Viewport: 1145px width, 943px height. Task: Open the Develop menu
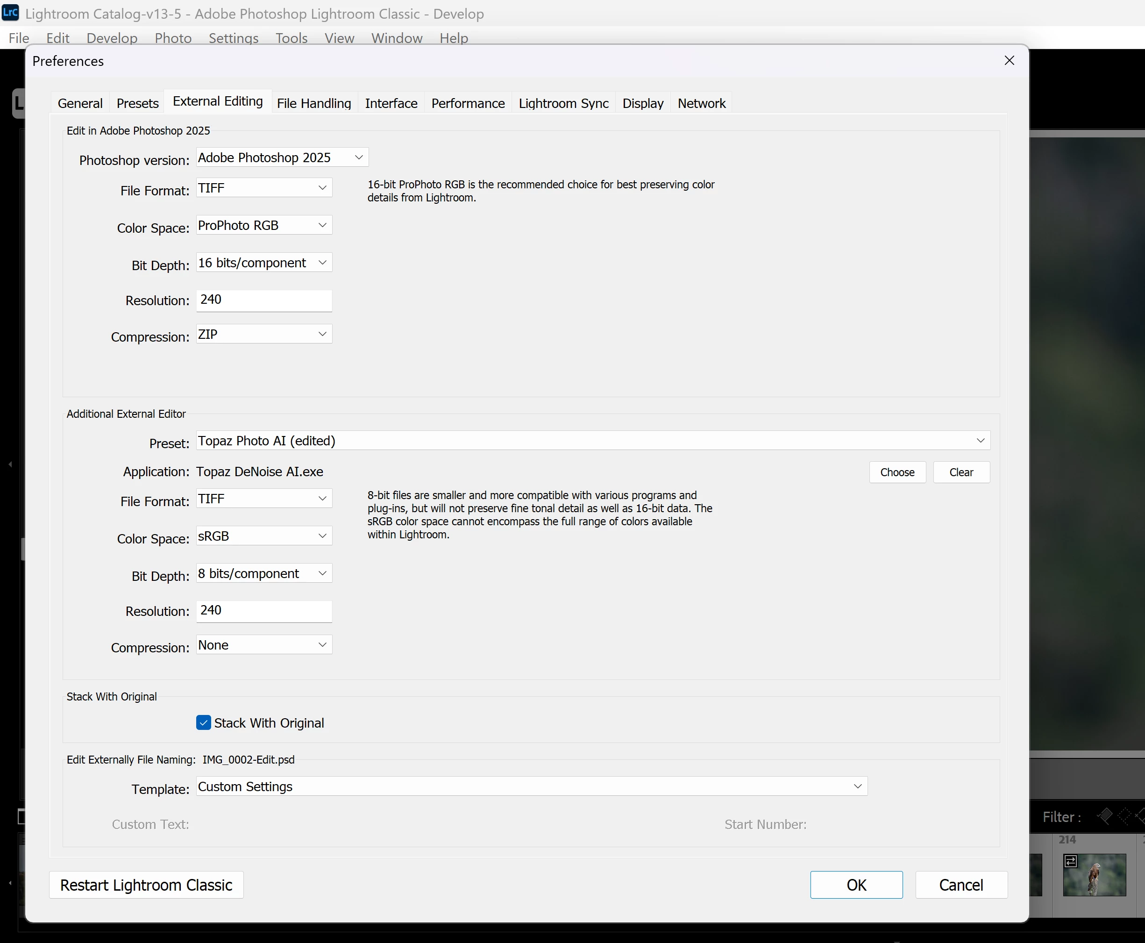coord(112,38)
